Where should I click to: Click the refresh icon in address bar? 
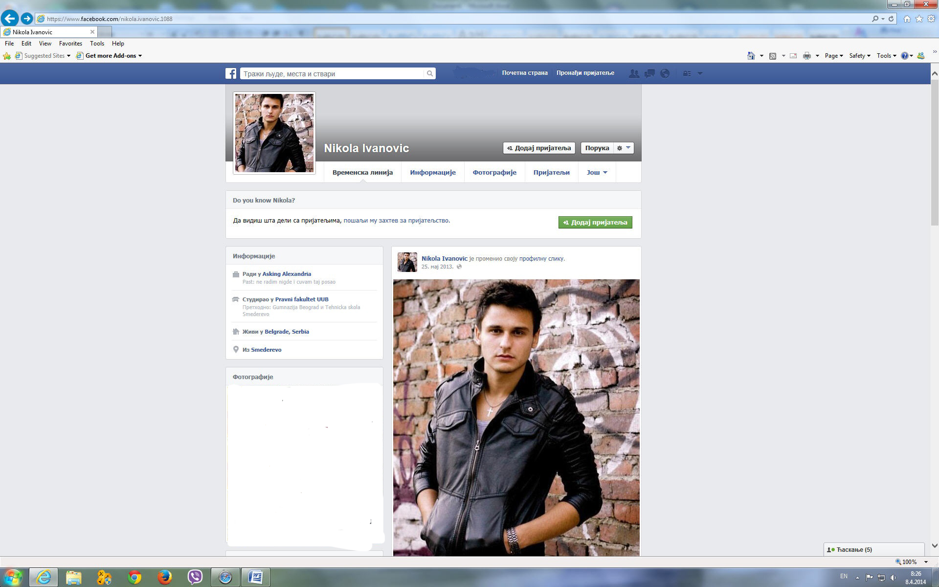coord(891,19)
